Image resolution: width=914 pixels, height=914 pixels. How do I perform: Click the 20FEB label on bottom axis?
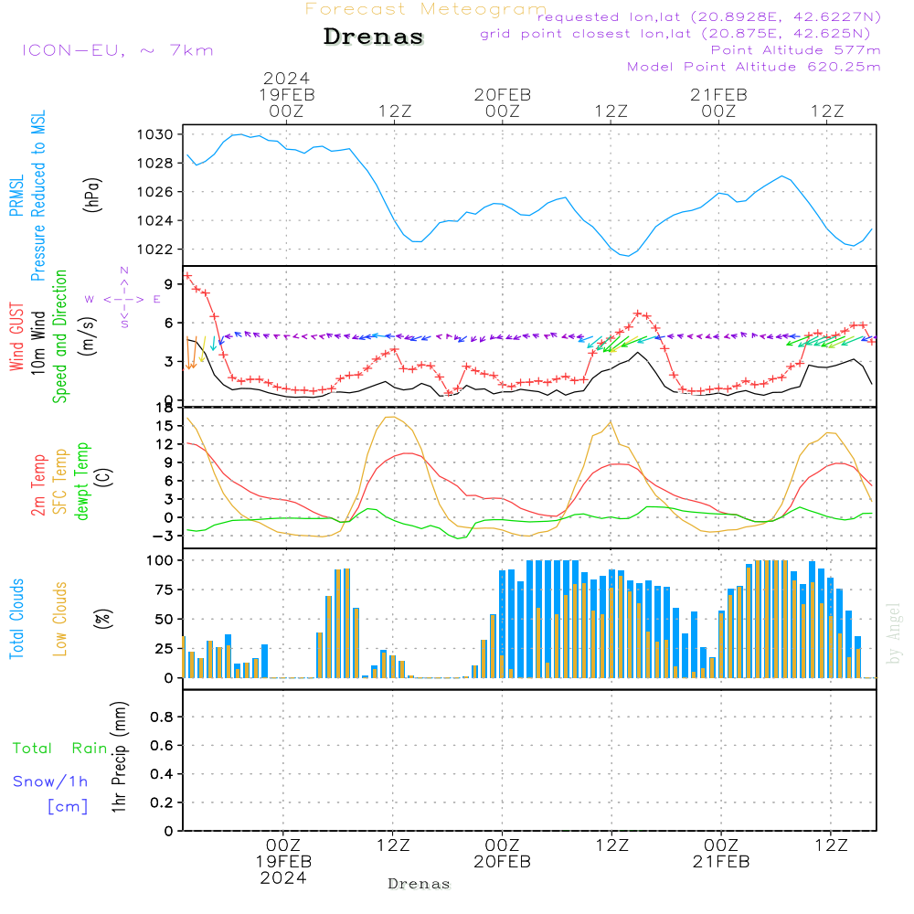pos(503,862)
